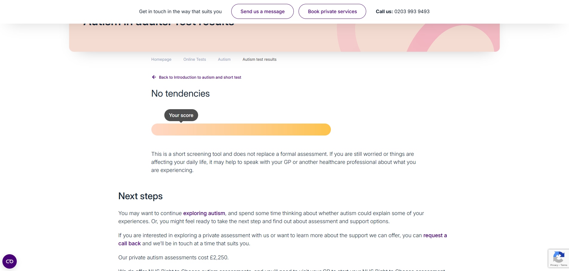
Task: Click the Send us a message button
Action: pos(262,11)
